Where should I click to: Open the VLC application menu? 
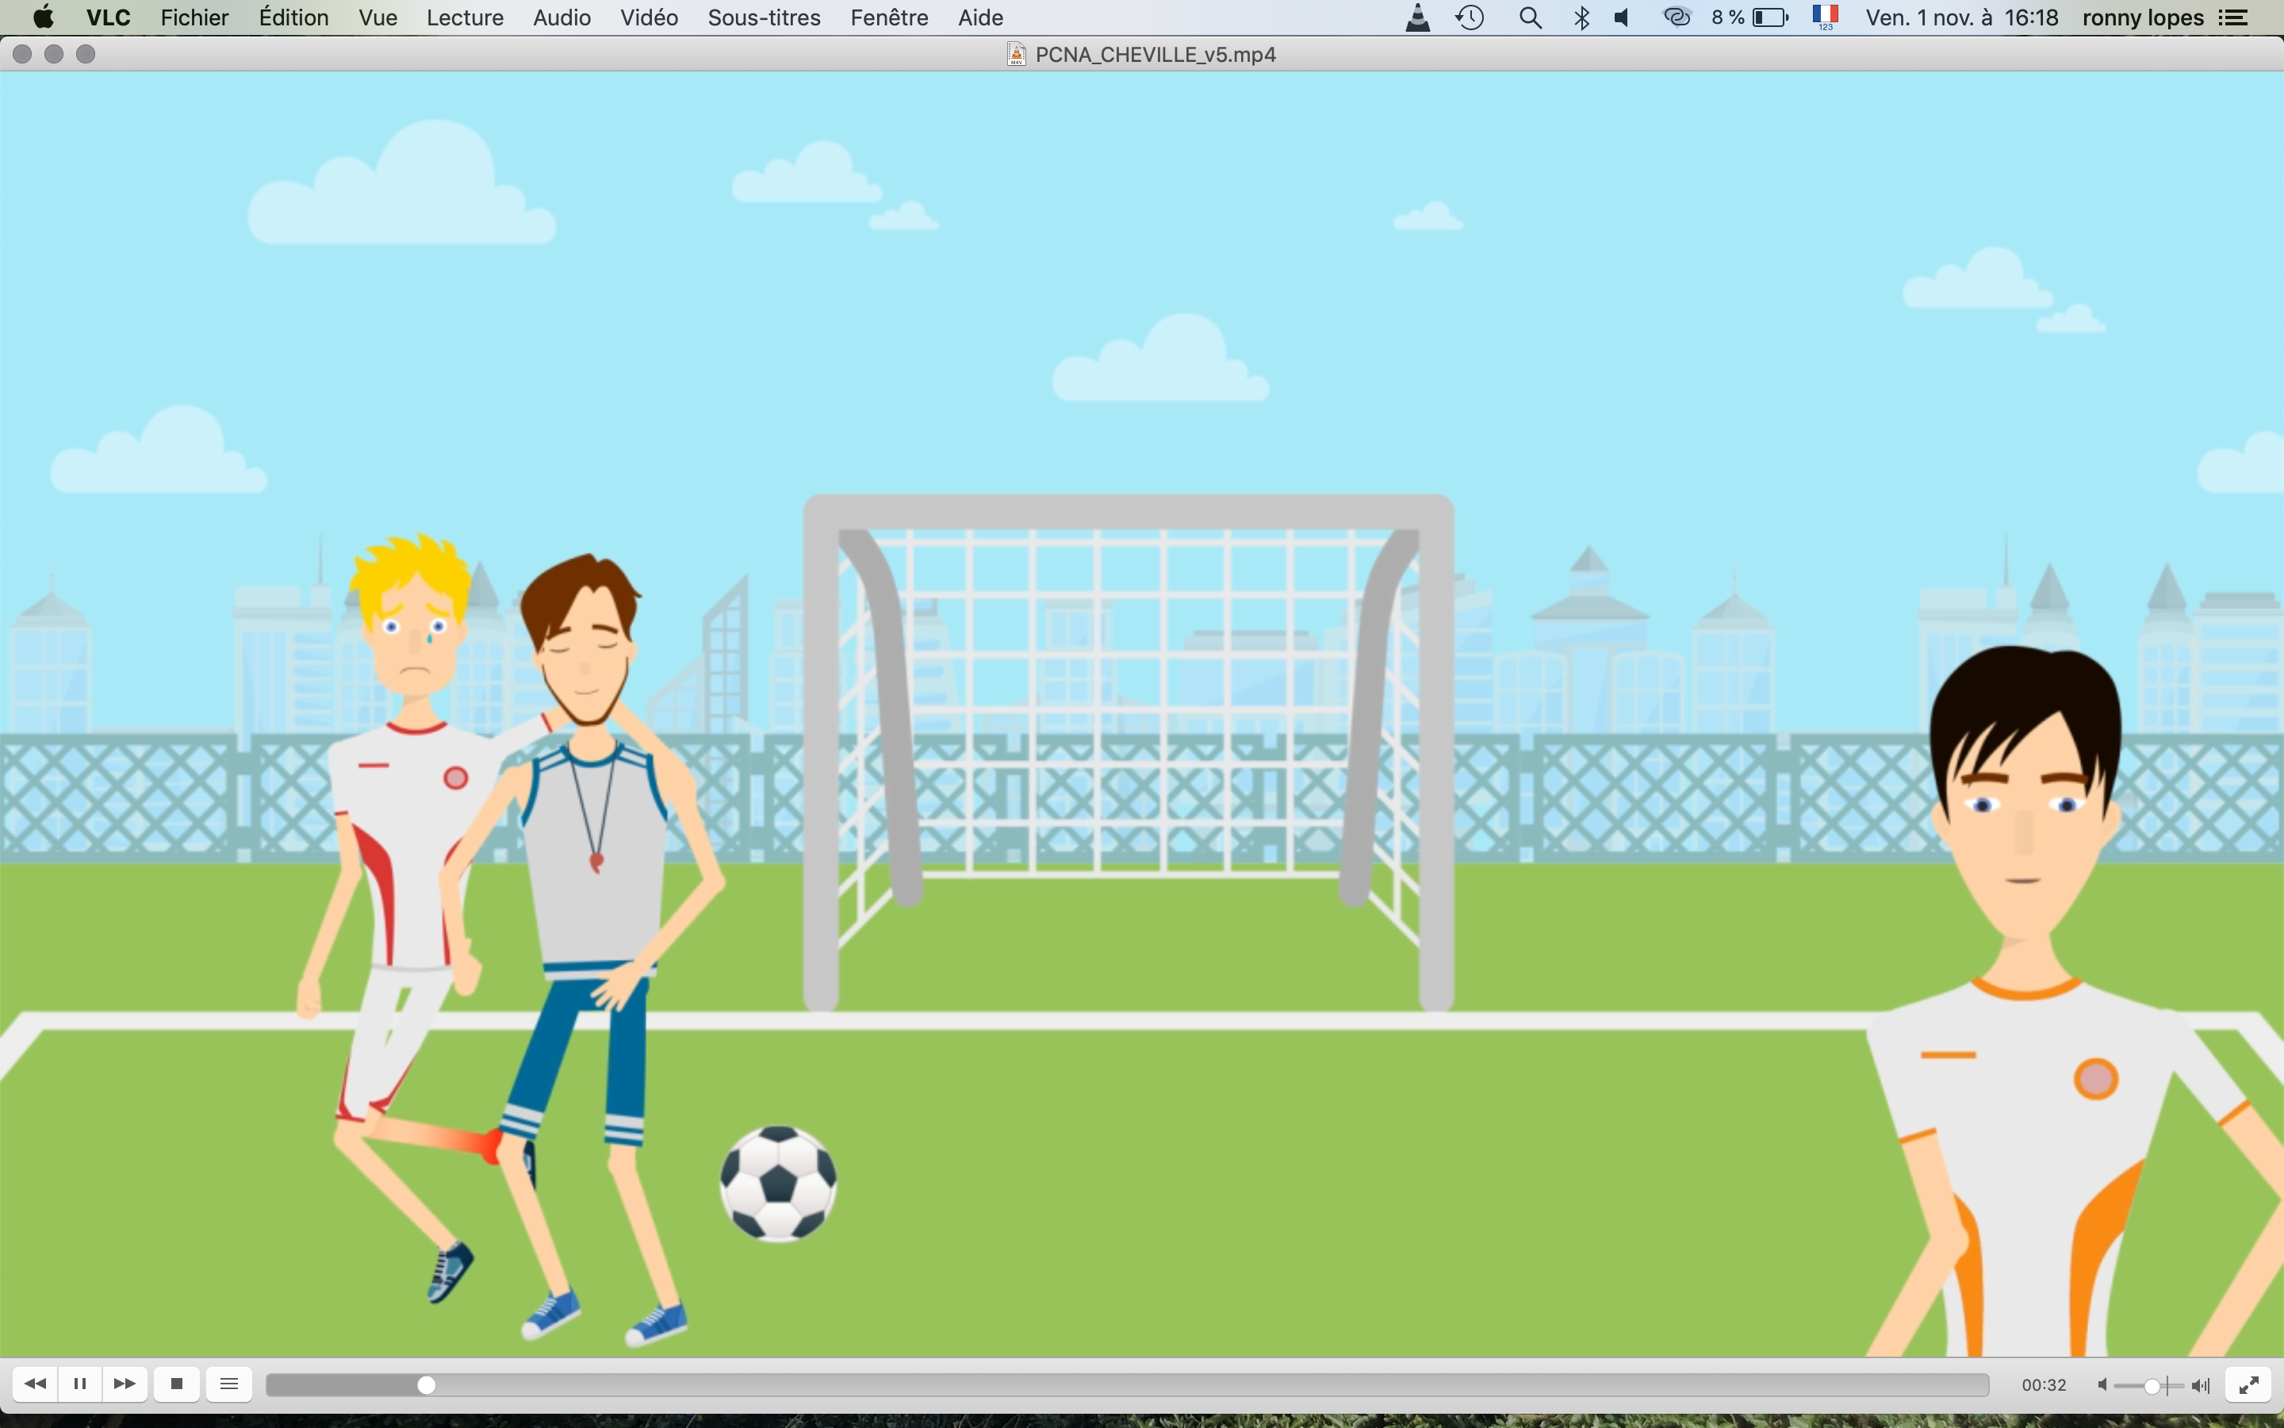109,17
